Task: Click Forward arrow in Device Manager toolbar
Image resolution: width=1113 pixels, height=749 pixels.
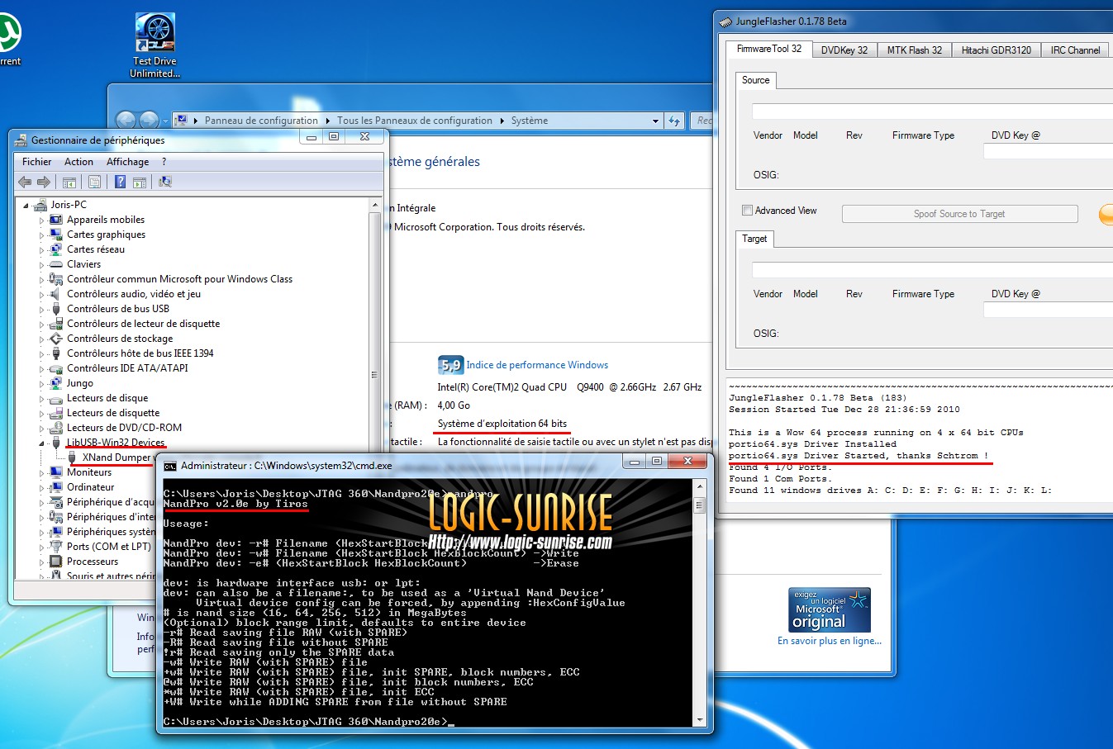Action: (44, 182)
